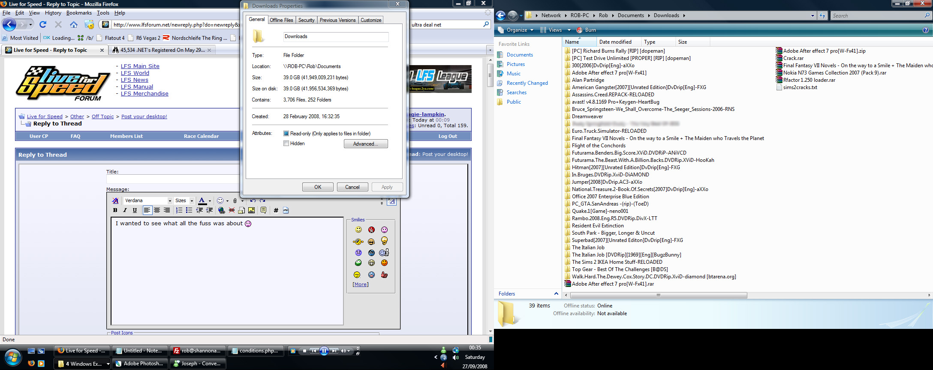Screen dimensions: 933x370
Task: Insert an unordered bullet list
Action: (x=189, y=210)
